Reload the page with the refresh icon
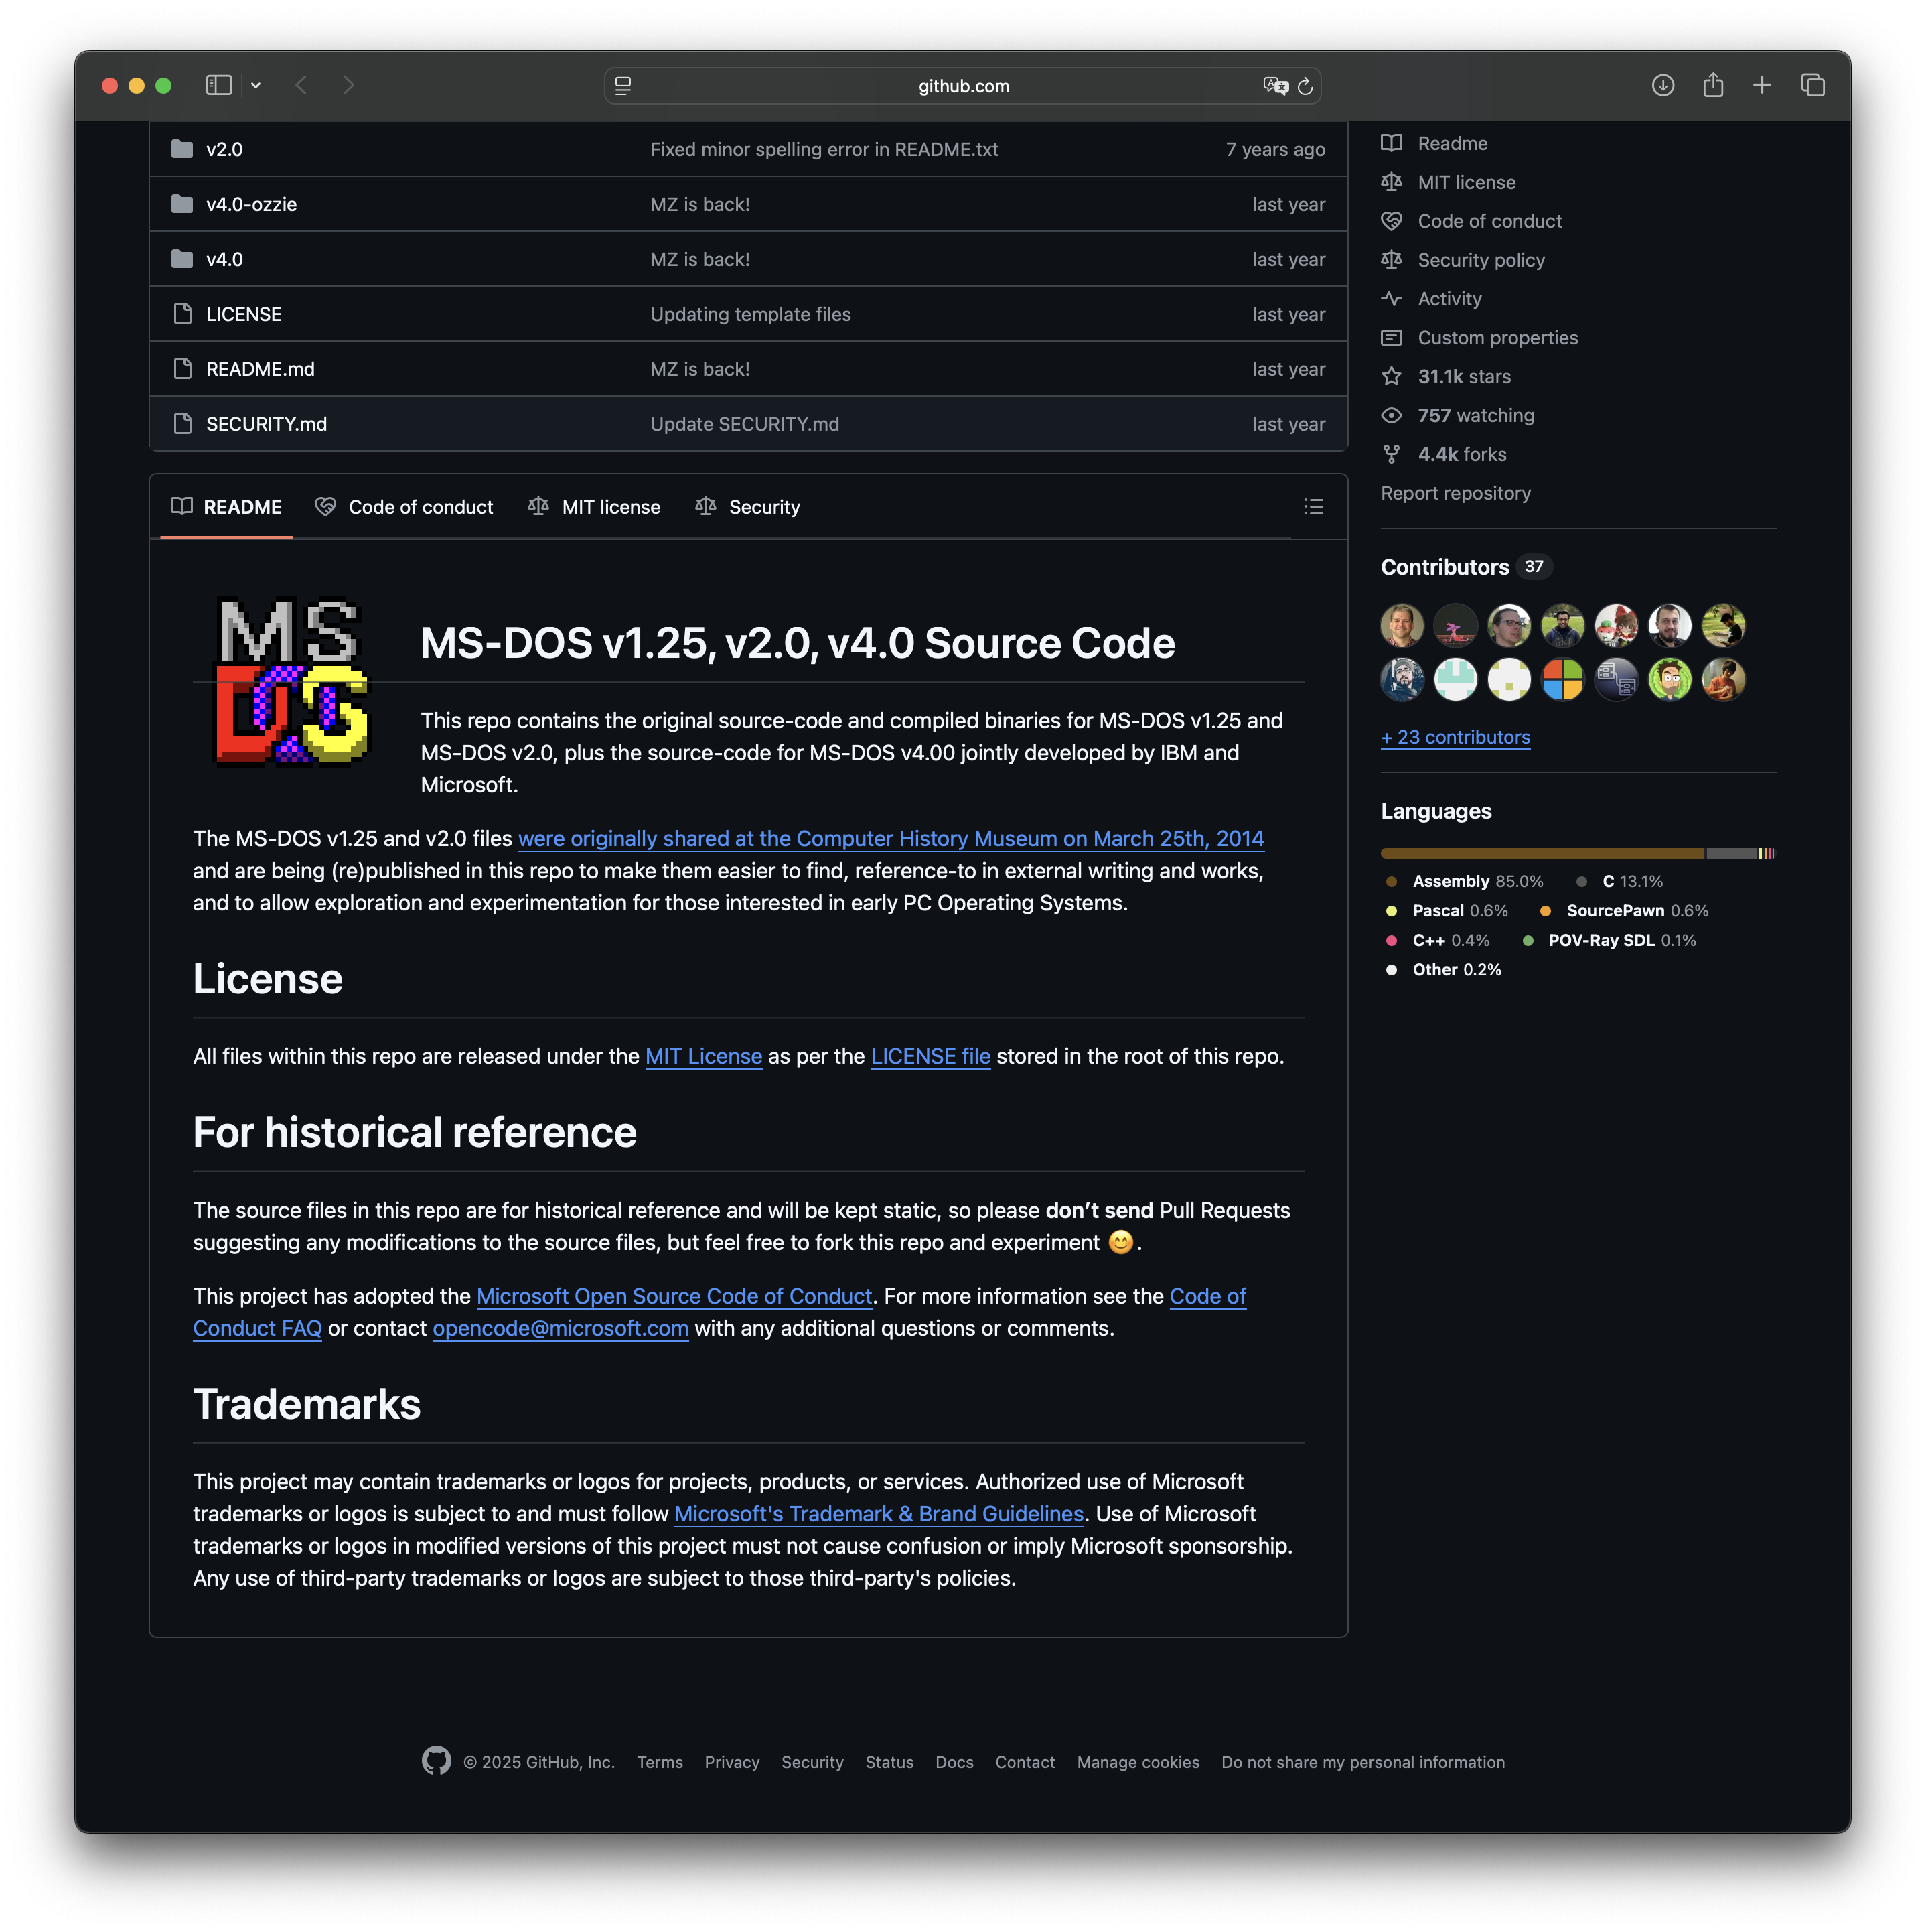 point(1305,87)
